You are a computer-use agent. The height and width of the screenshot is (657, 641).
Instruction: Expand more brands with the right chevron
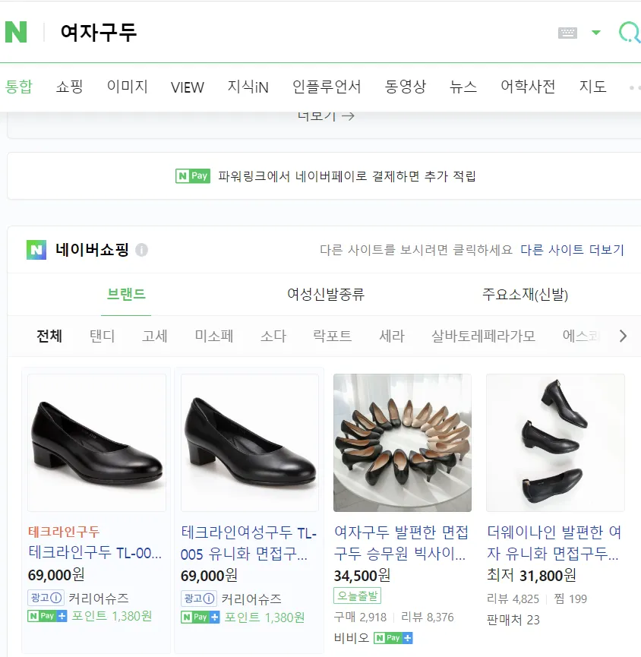tap(623, 336)
